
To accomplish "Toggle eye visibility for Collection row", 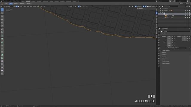I will 187,10.
